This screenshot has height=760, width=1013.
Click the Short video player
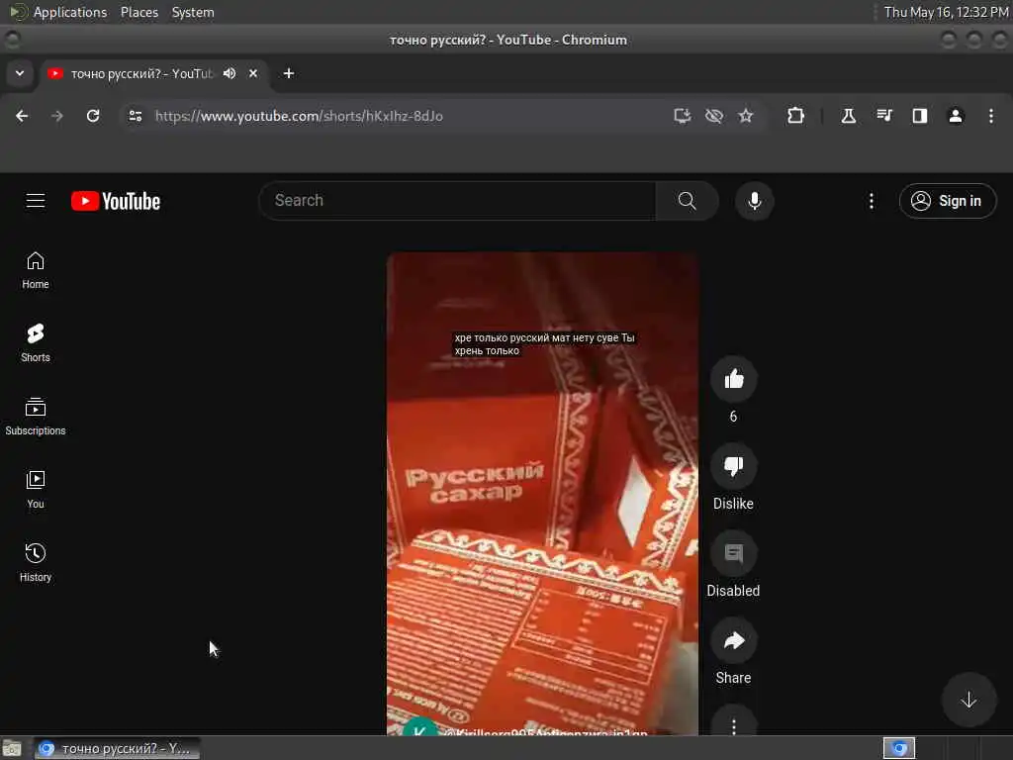coord(542,494)
